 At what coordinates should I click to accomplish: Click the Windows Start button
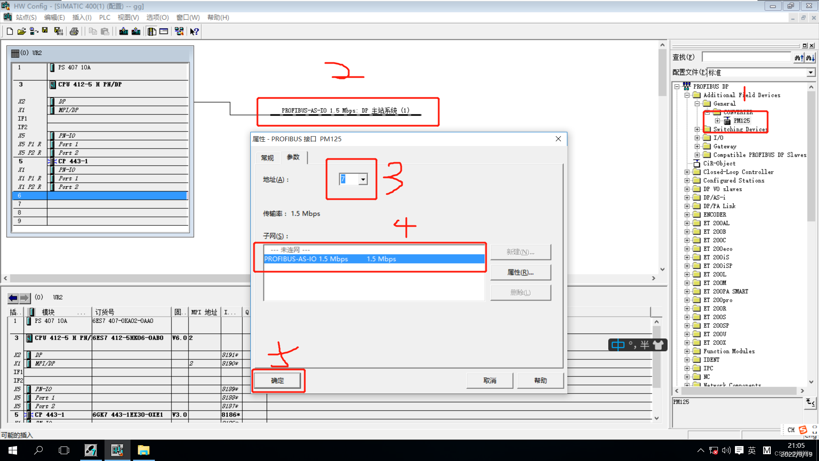[13, 450]
